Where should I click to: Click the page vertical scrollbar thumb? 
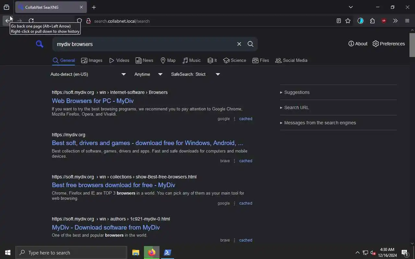coord(412,44)
